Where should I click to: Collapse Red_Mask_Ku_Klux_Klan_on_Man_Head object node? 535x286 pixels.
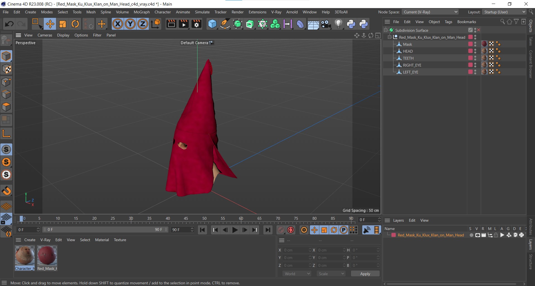pyautogui.click(x=390, y=37)
